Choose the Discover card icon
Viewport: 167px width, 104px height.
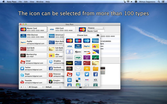point(87,52)
